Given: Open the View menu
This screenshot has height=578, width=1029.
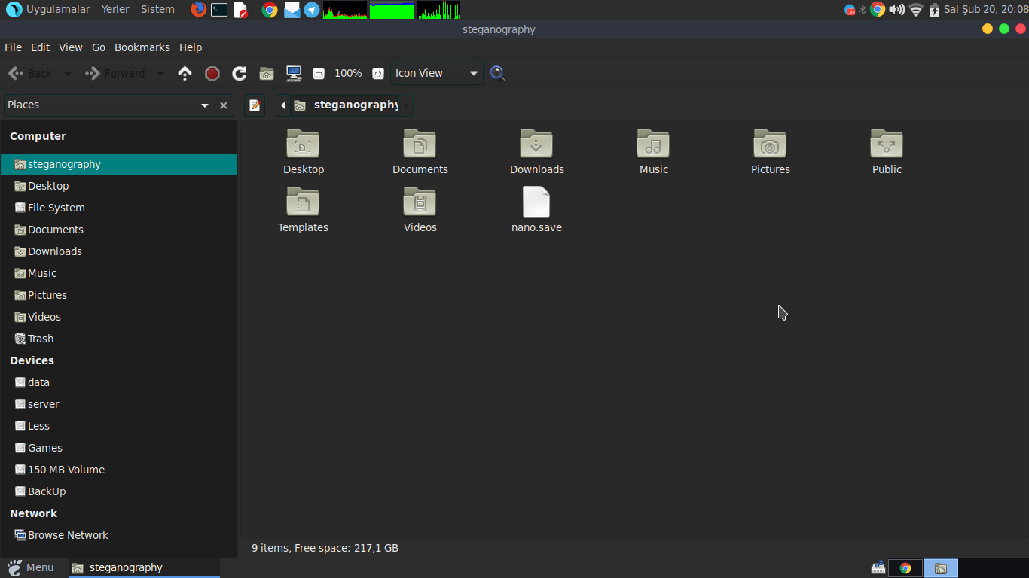Looking at the screenshot, I should tap(70, 47).
